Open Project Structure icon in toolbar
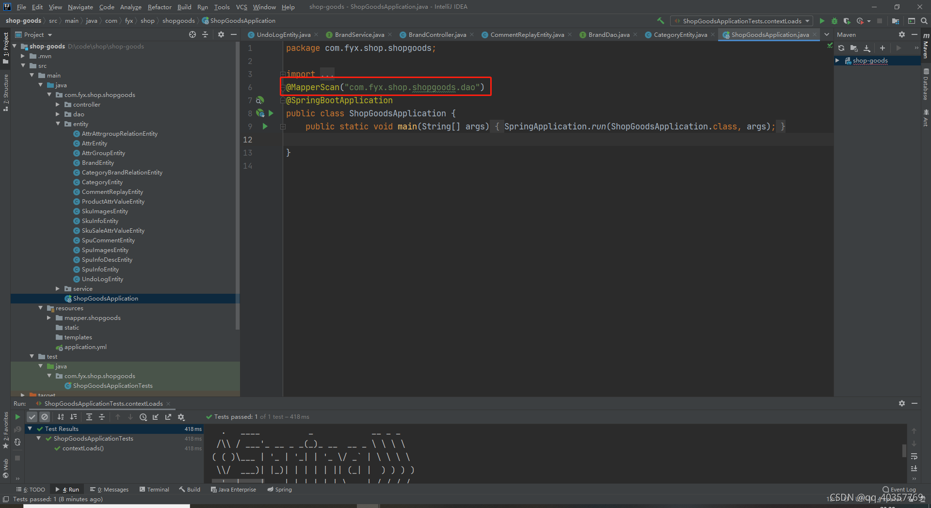This screenshot has width=931, height=508. (895, 21)
